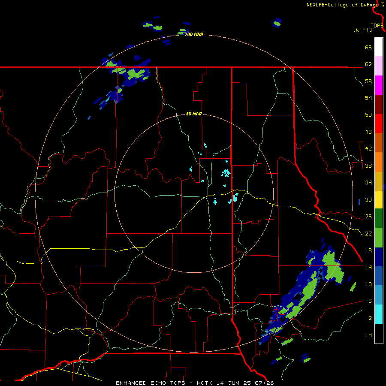Click the navy blue legend swatch
Viewport: 386px width, 386px height.
point(379,257)
